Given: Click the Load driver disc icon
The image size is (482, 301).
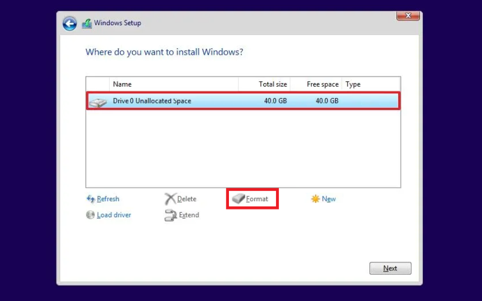Looking at the screenshot, I should point(90,215).
